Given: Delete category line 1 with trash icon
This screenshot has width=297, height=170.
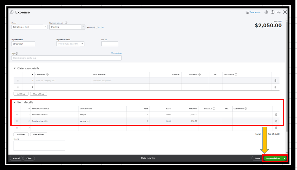Looking at the screenshot, I should click(x=275, y=81).
